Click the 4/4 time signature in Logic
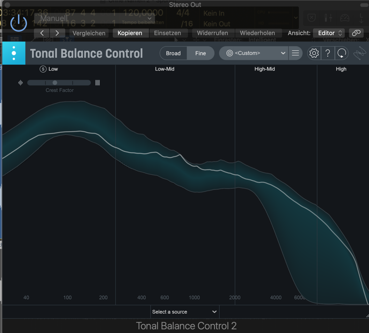The width and height of the screenshot is (369, 333). pyautogui.click(x=183, y=13)
